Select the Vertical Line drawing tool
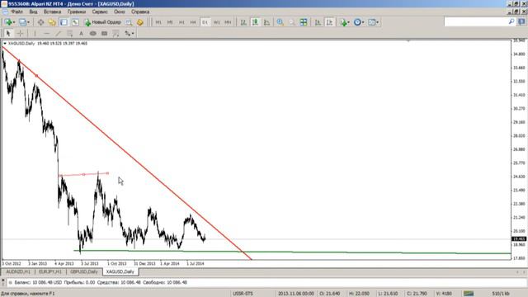Screen dimensions: 528x297 pyautogui.click(x=35, y=33)
